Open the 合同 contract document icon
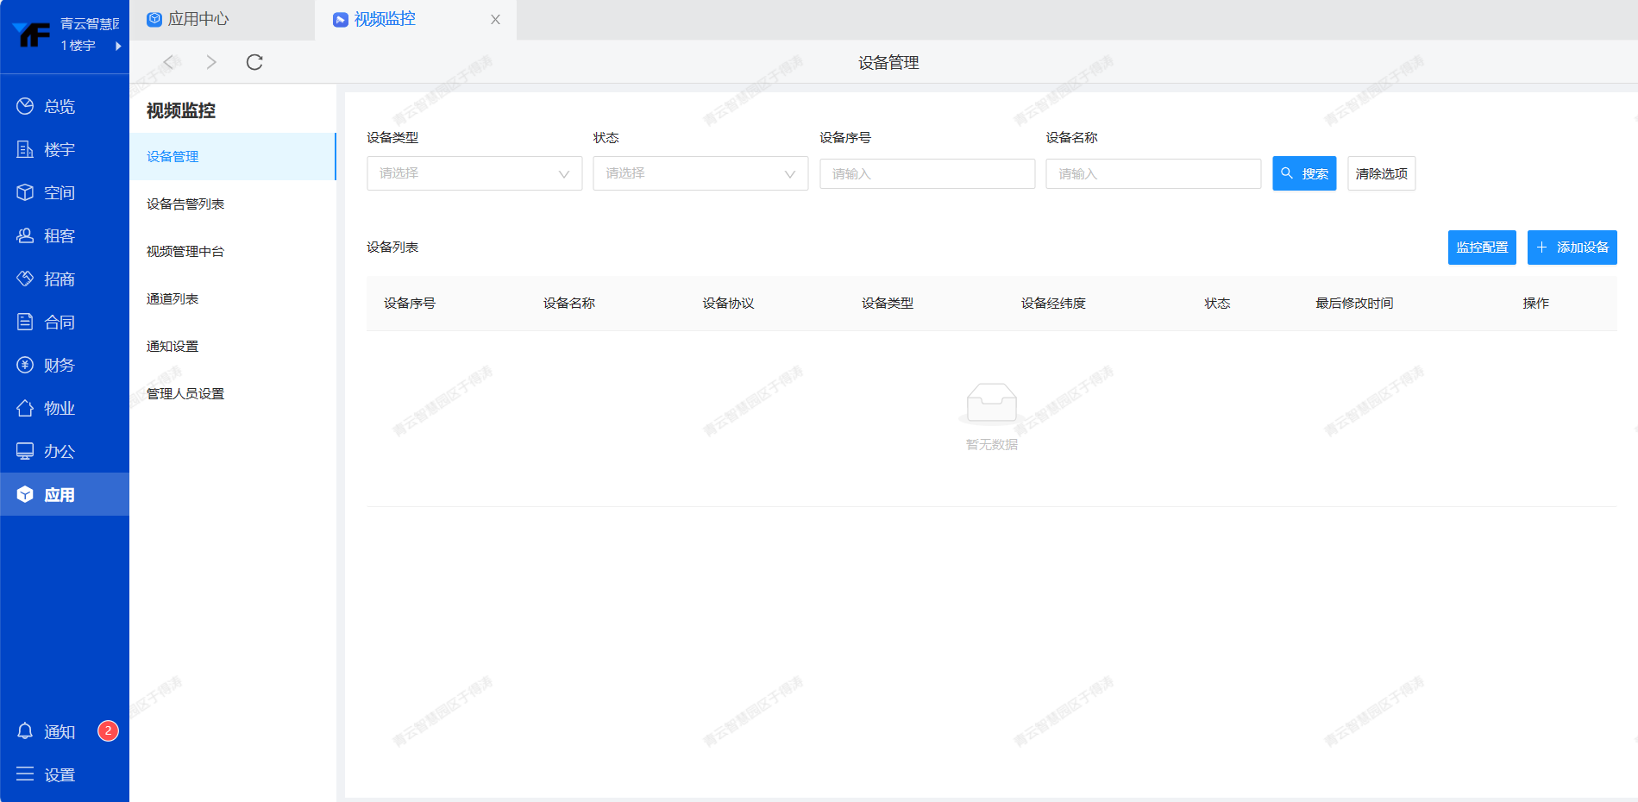The height and width of the screenshot is (802, 1638). 25,322
